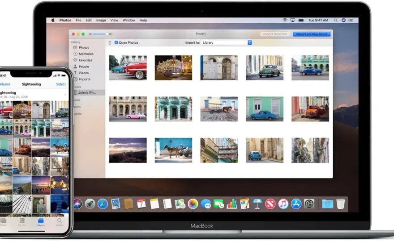
Task: Open Maps icon in Dock
Action: [180, 204]
